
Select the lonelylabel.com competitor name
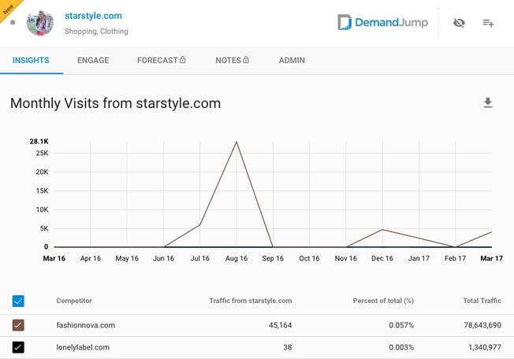click(x=83, y=347)
